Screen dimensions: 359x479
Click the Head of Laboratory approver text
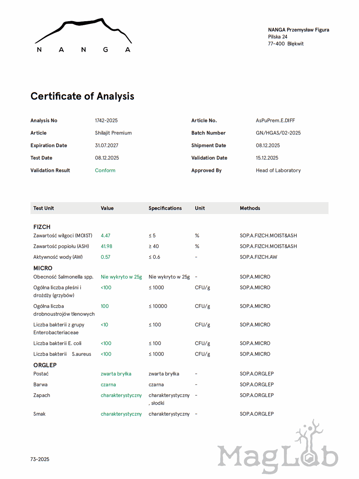[x=278, y=171]
